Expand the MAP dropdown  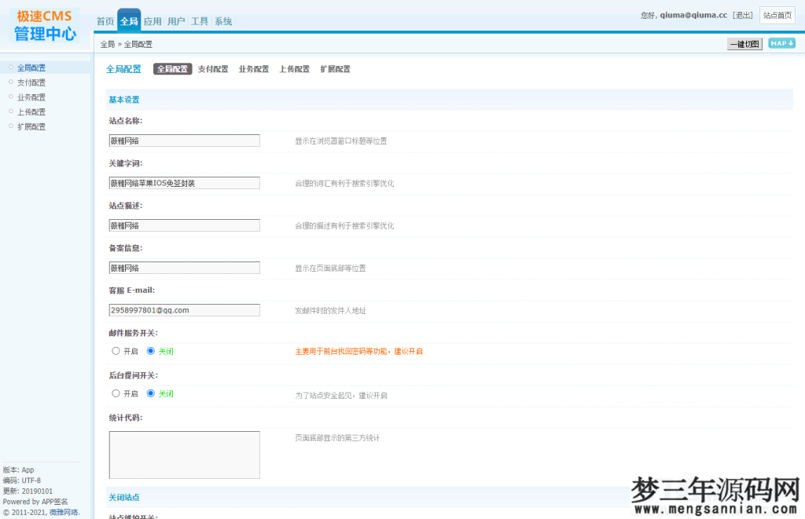781,44
